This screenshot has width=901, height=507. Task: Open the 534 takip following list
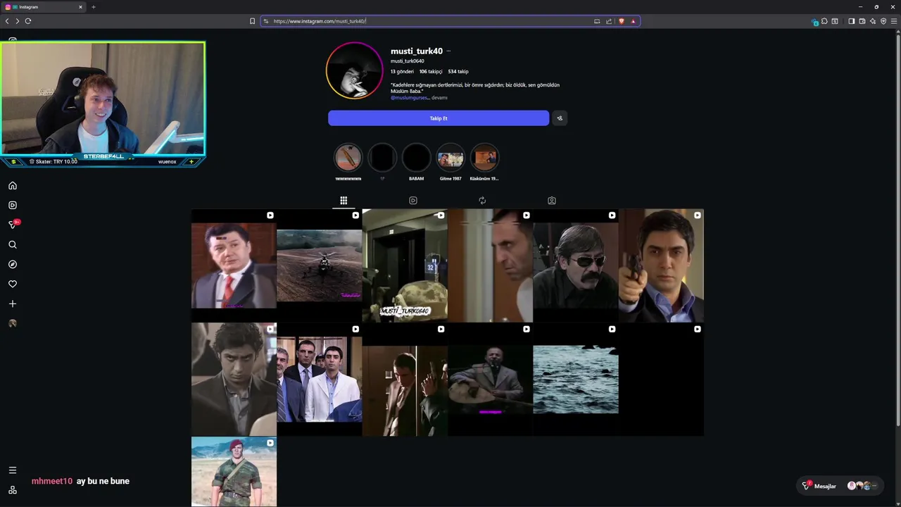point(458,71)
